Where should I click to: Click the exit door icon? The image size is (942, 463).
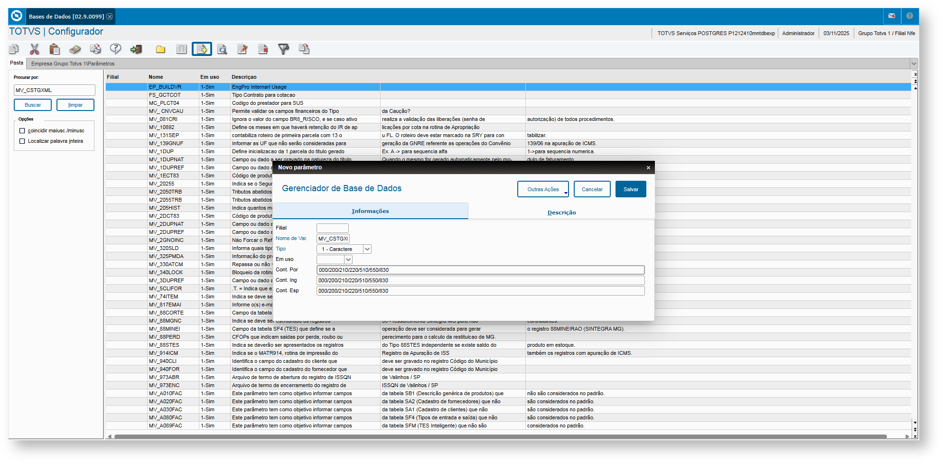pos(136,49)
